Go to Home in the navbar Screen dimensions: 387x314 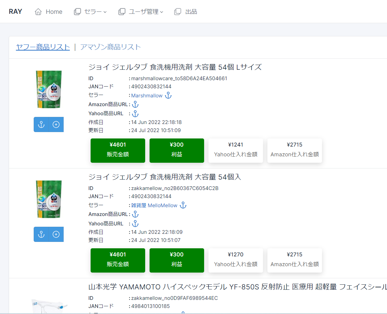coord(49,11)
